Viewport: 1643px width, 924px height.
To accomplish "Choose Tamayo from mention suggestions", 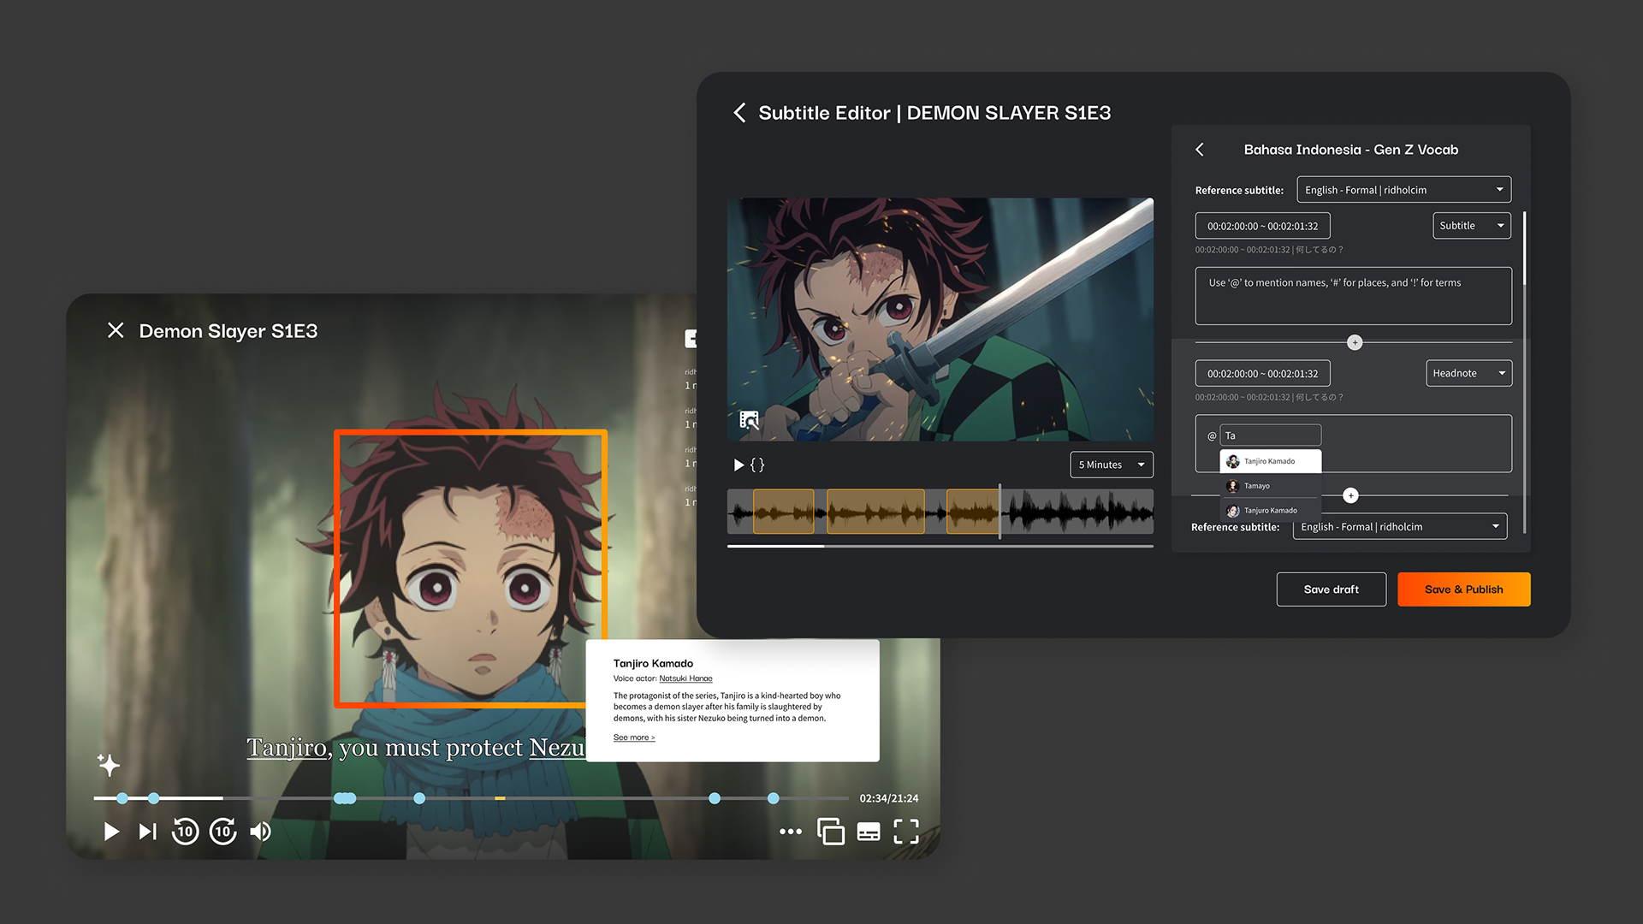I will [x=1270, y=486].
